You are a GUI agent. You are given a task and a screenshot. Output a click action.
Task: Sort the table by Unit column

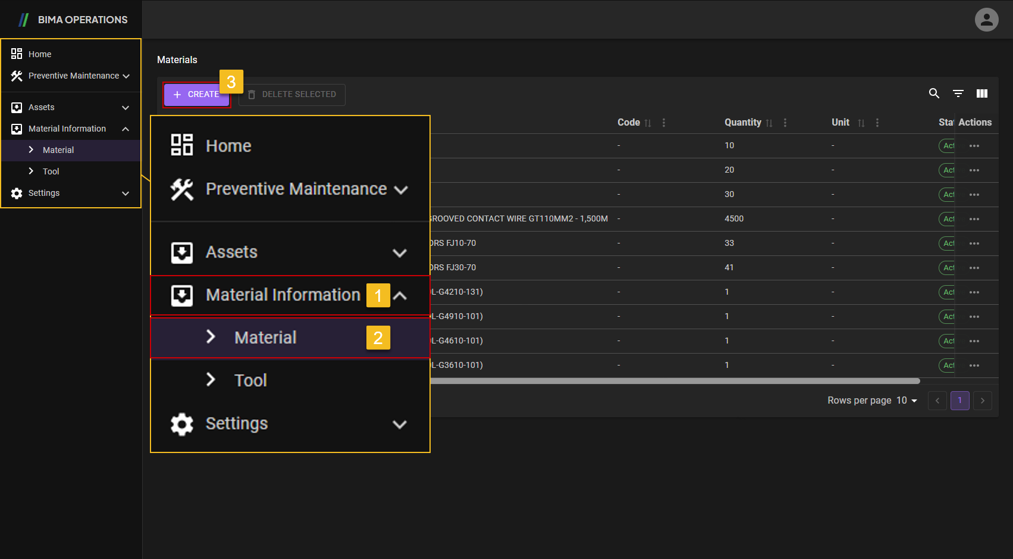tap(862, 123)
